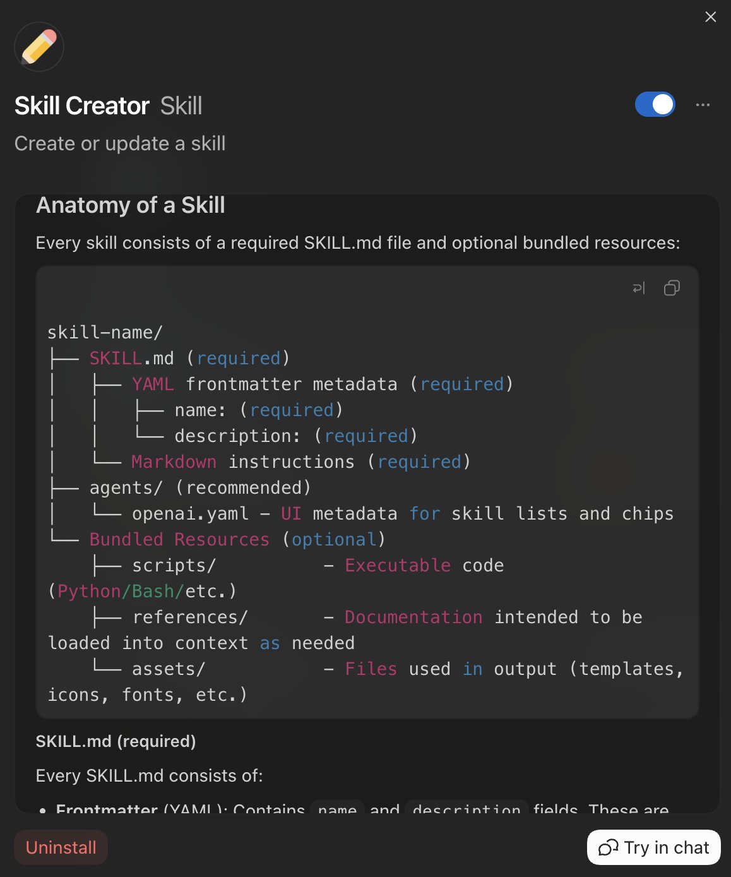Open the three-dot more options menu

[x=703, y=105]
